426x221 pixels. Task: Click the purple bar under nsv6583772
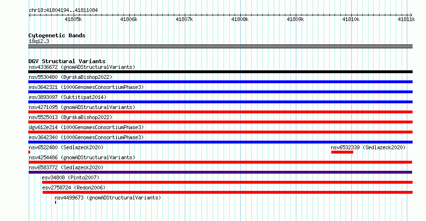(220, 172)
